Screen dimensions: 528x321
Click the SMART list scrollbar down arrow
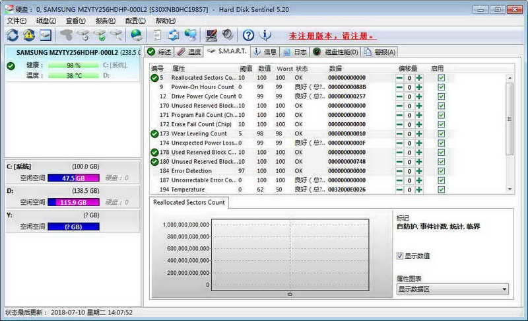click(x=509, y=190)
